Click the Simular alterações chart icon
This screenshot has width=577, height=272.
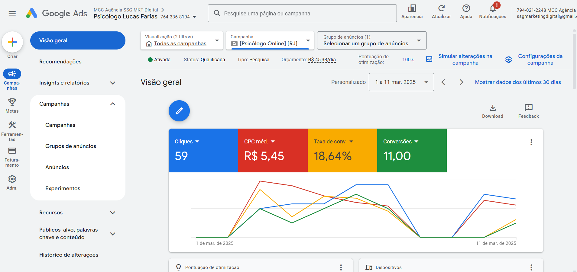click(429, 59)
